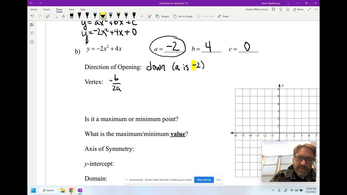Open the pen menu tray icon
347x195 pixels.
[285, 190]
